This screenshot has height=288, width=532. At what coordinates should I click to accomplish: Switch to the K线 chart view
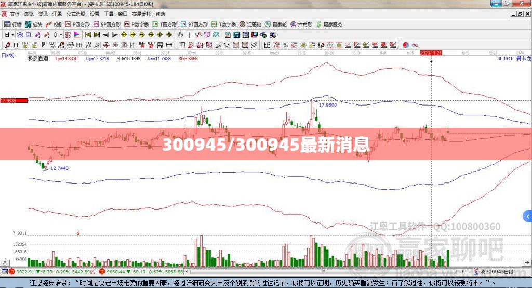point(54,24)
